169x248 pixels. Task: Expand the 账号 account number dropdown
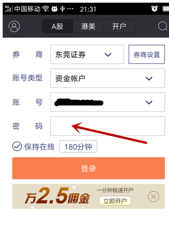coord(108,102)
